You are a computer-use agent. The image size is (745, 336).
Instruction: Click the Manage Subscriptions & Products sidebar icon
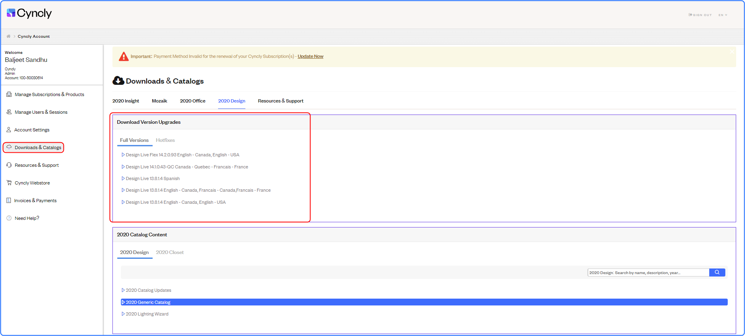[9, 94]
